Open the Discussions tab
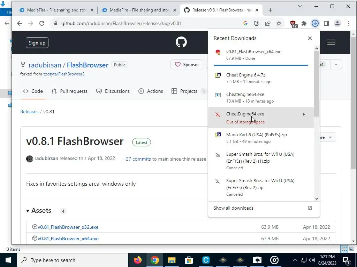357x267 pixels. (x=113, y=91)
